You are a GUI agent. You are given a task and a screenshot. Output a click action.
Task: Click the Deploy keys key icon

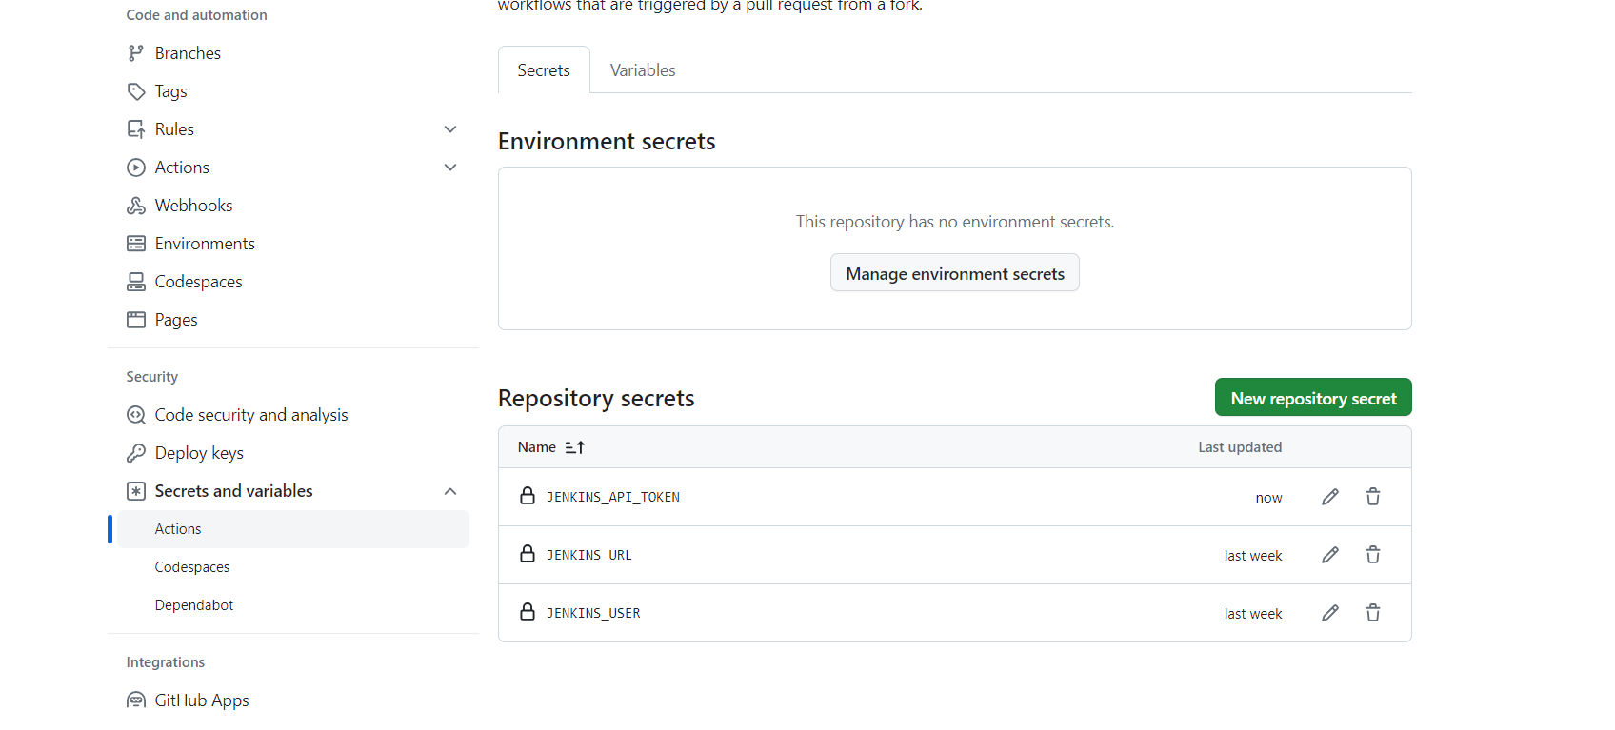136,453
